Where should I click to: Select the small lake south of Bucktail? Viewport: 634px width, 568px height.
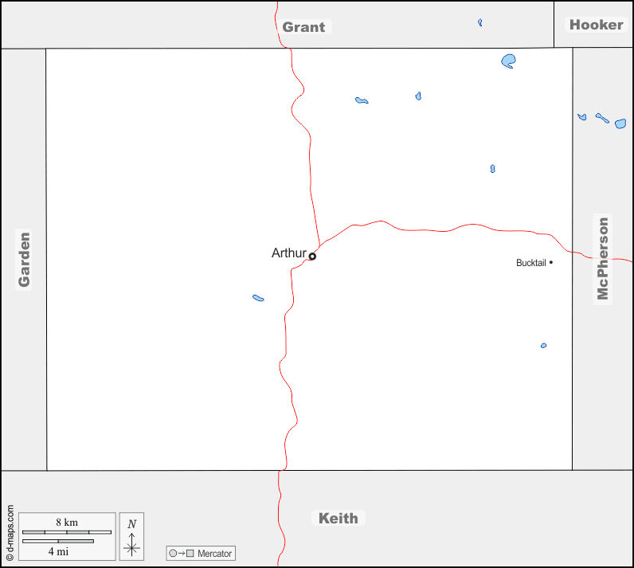click(x=543, y=346)
